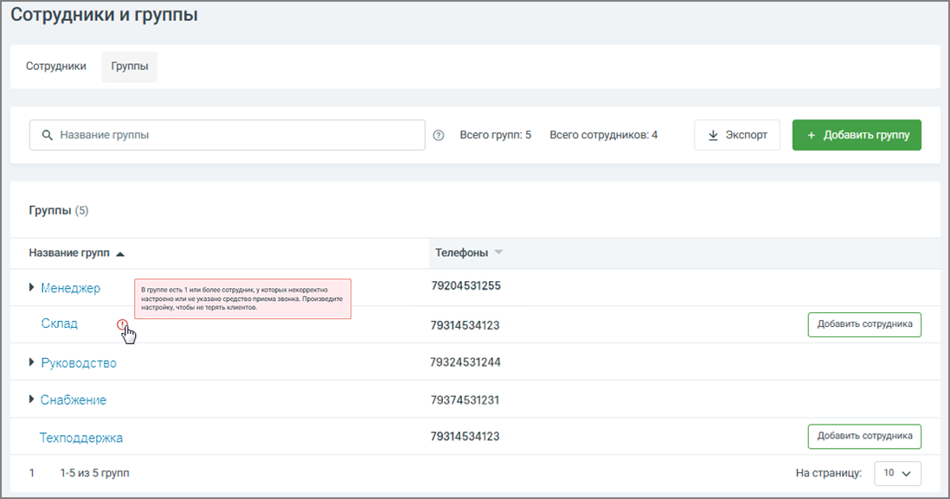Expand the Менеджер group

point(31,288)
